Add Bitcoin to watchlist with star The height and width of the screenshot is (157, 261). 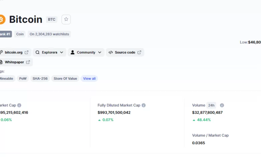66,19
